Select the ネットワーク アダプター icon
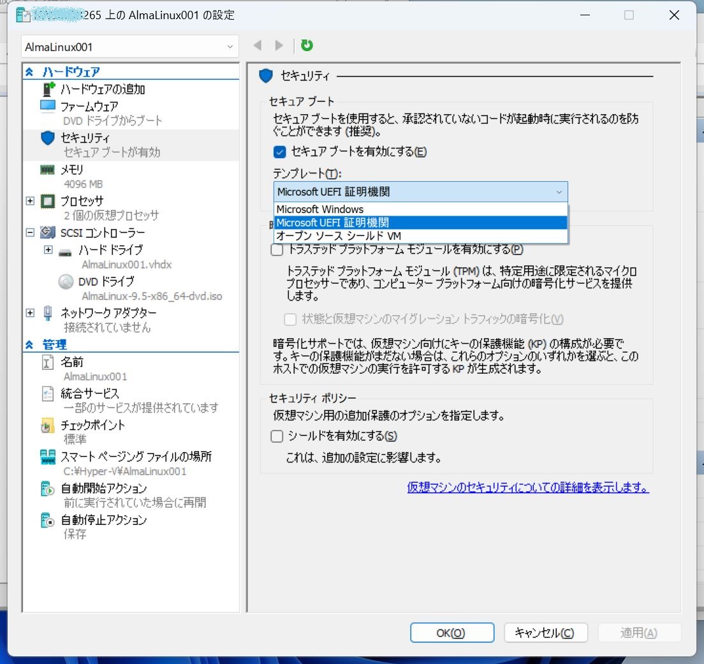This screenshot has width=704, height=664. pos(47,313)
